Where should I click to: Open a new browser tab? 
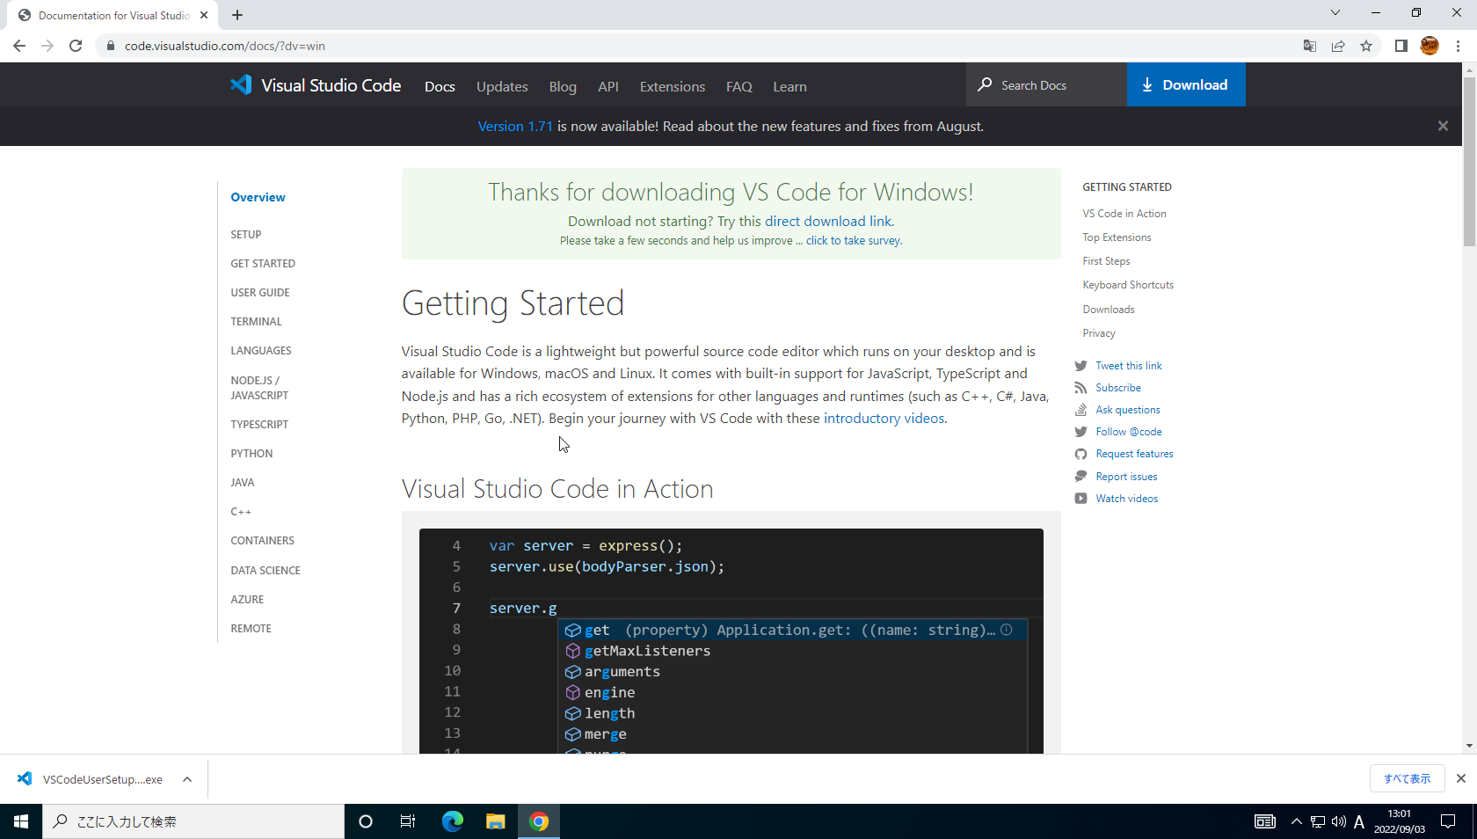(x=237, y=15)
